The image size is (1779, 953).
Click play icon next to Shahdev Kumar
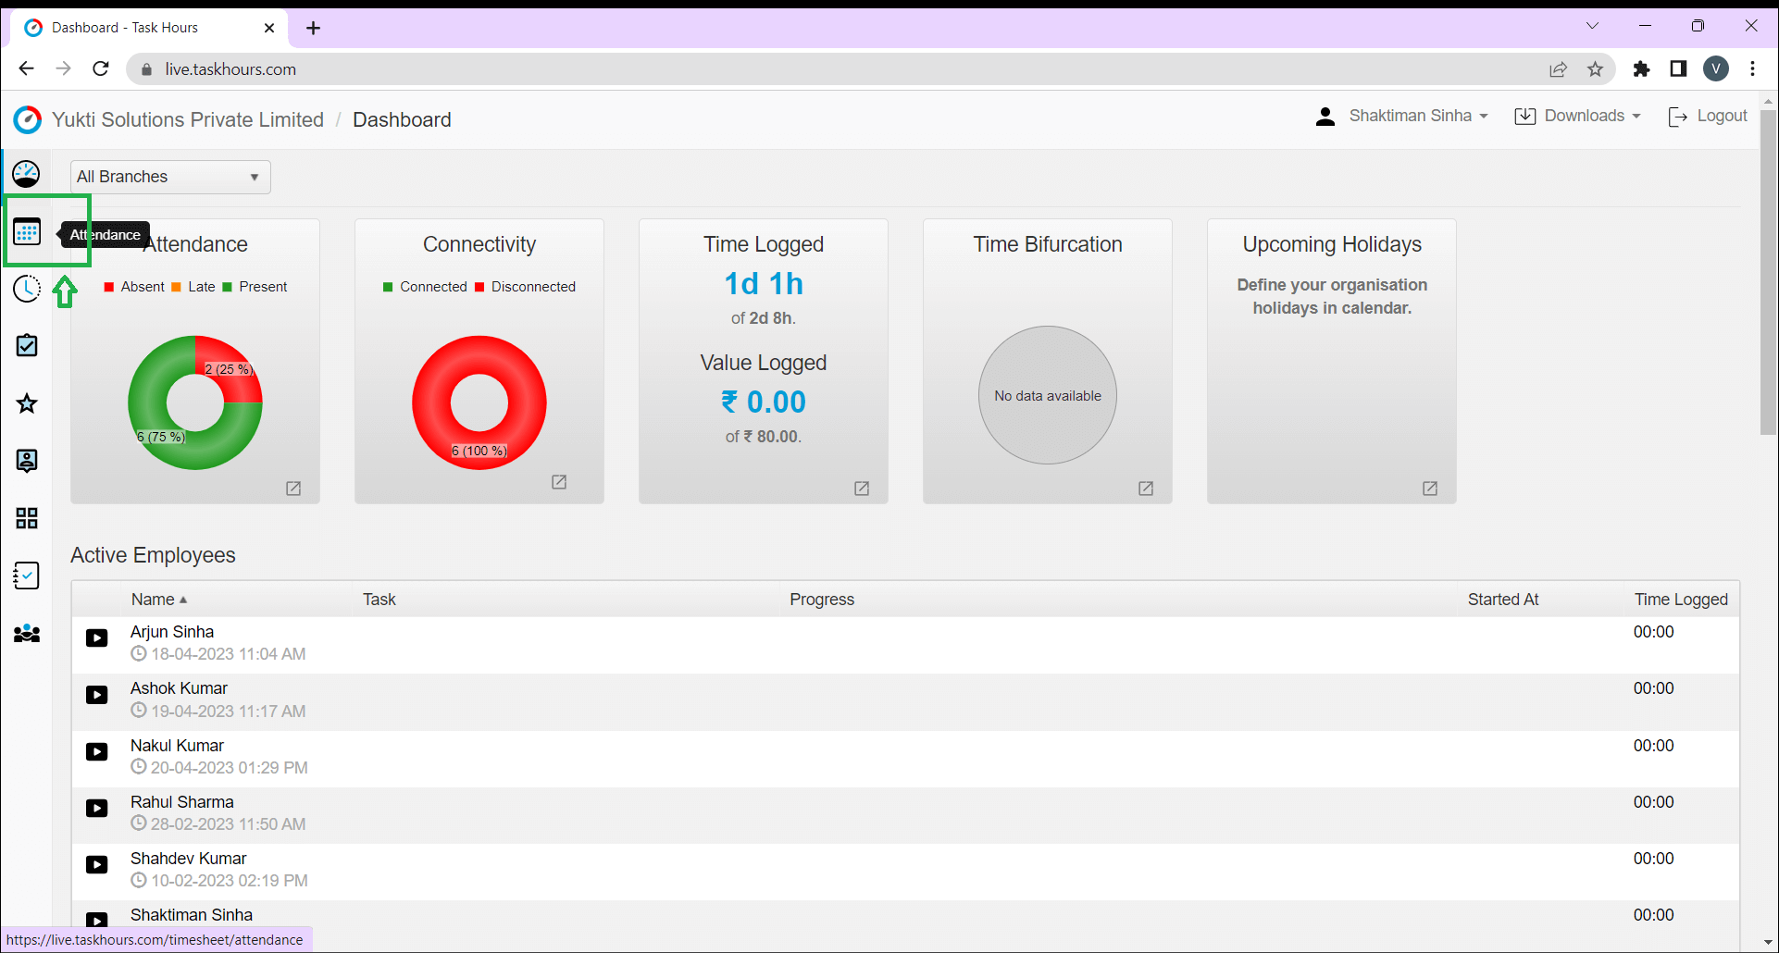point(97,865)
